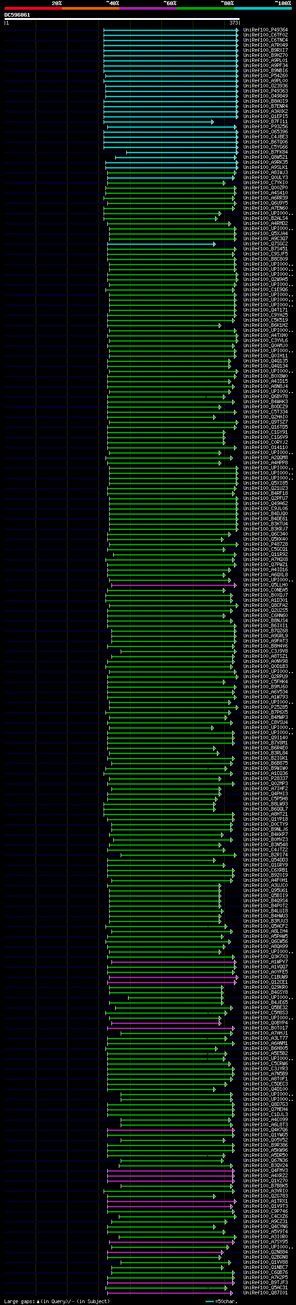The width and height of the screenshot is (296, 1305).
Task: Click the white query sequence ruler bar
Action: (x=122, y=19)
